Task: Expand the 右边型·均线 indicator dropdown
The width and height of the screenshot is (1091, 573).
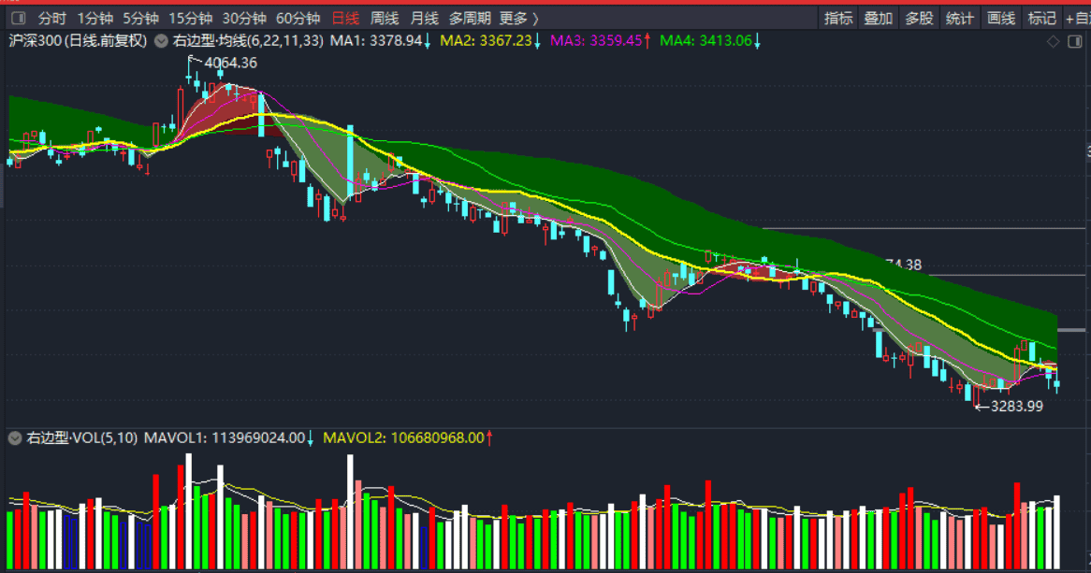Action: [161, 41]
